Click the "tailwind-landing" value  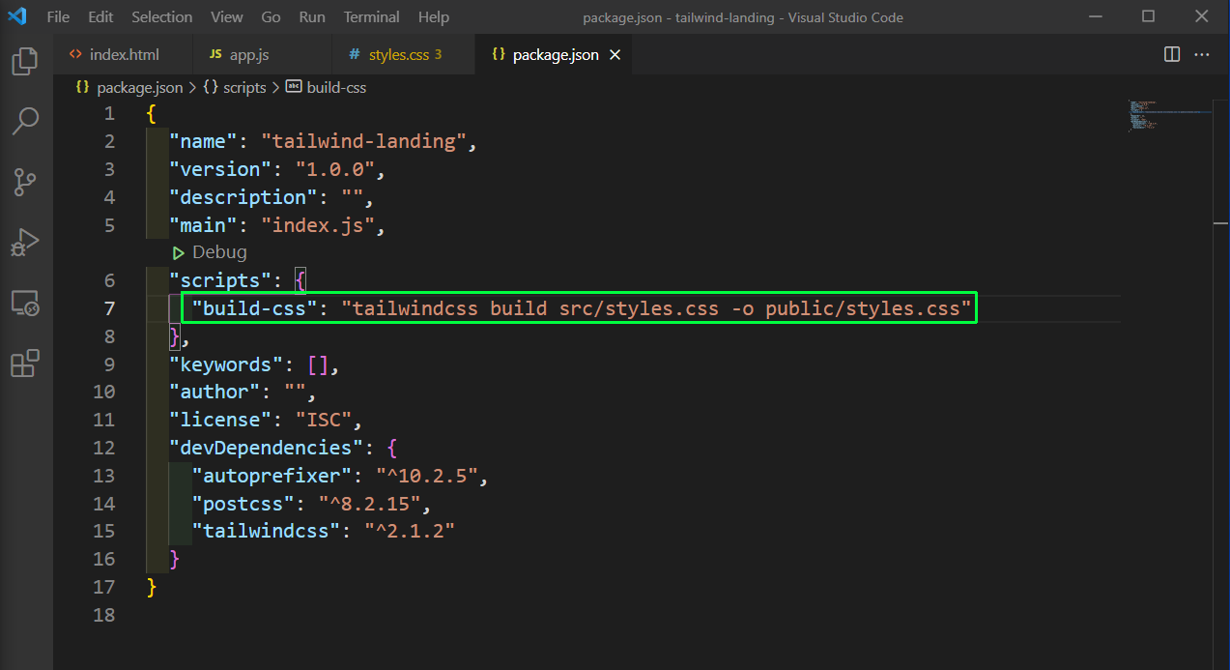363,141
